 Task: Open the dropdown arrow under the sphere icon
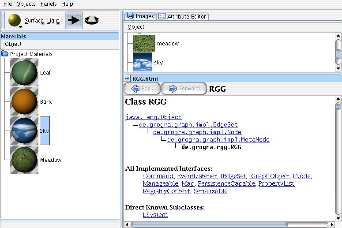[x=20, y=27]
